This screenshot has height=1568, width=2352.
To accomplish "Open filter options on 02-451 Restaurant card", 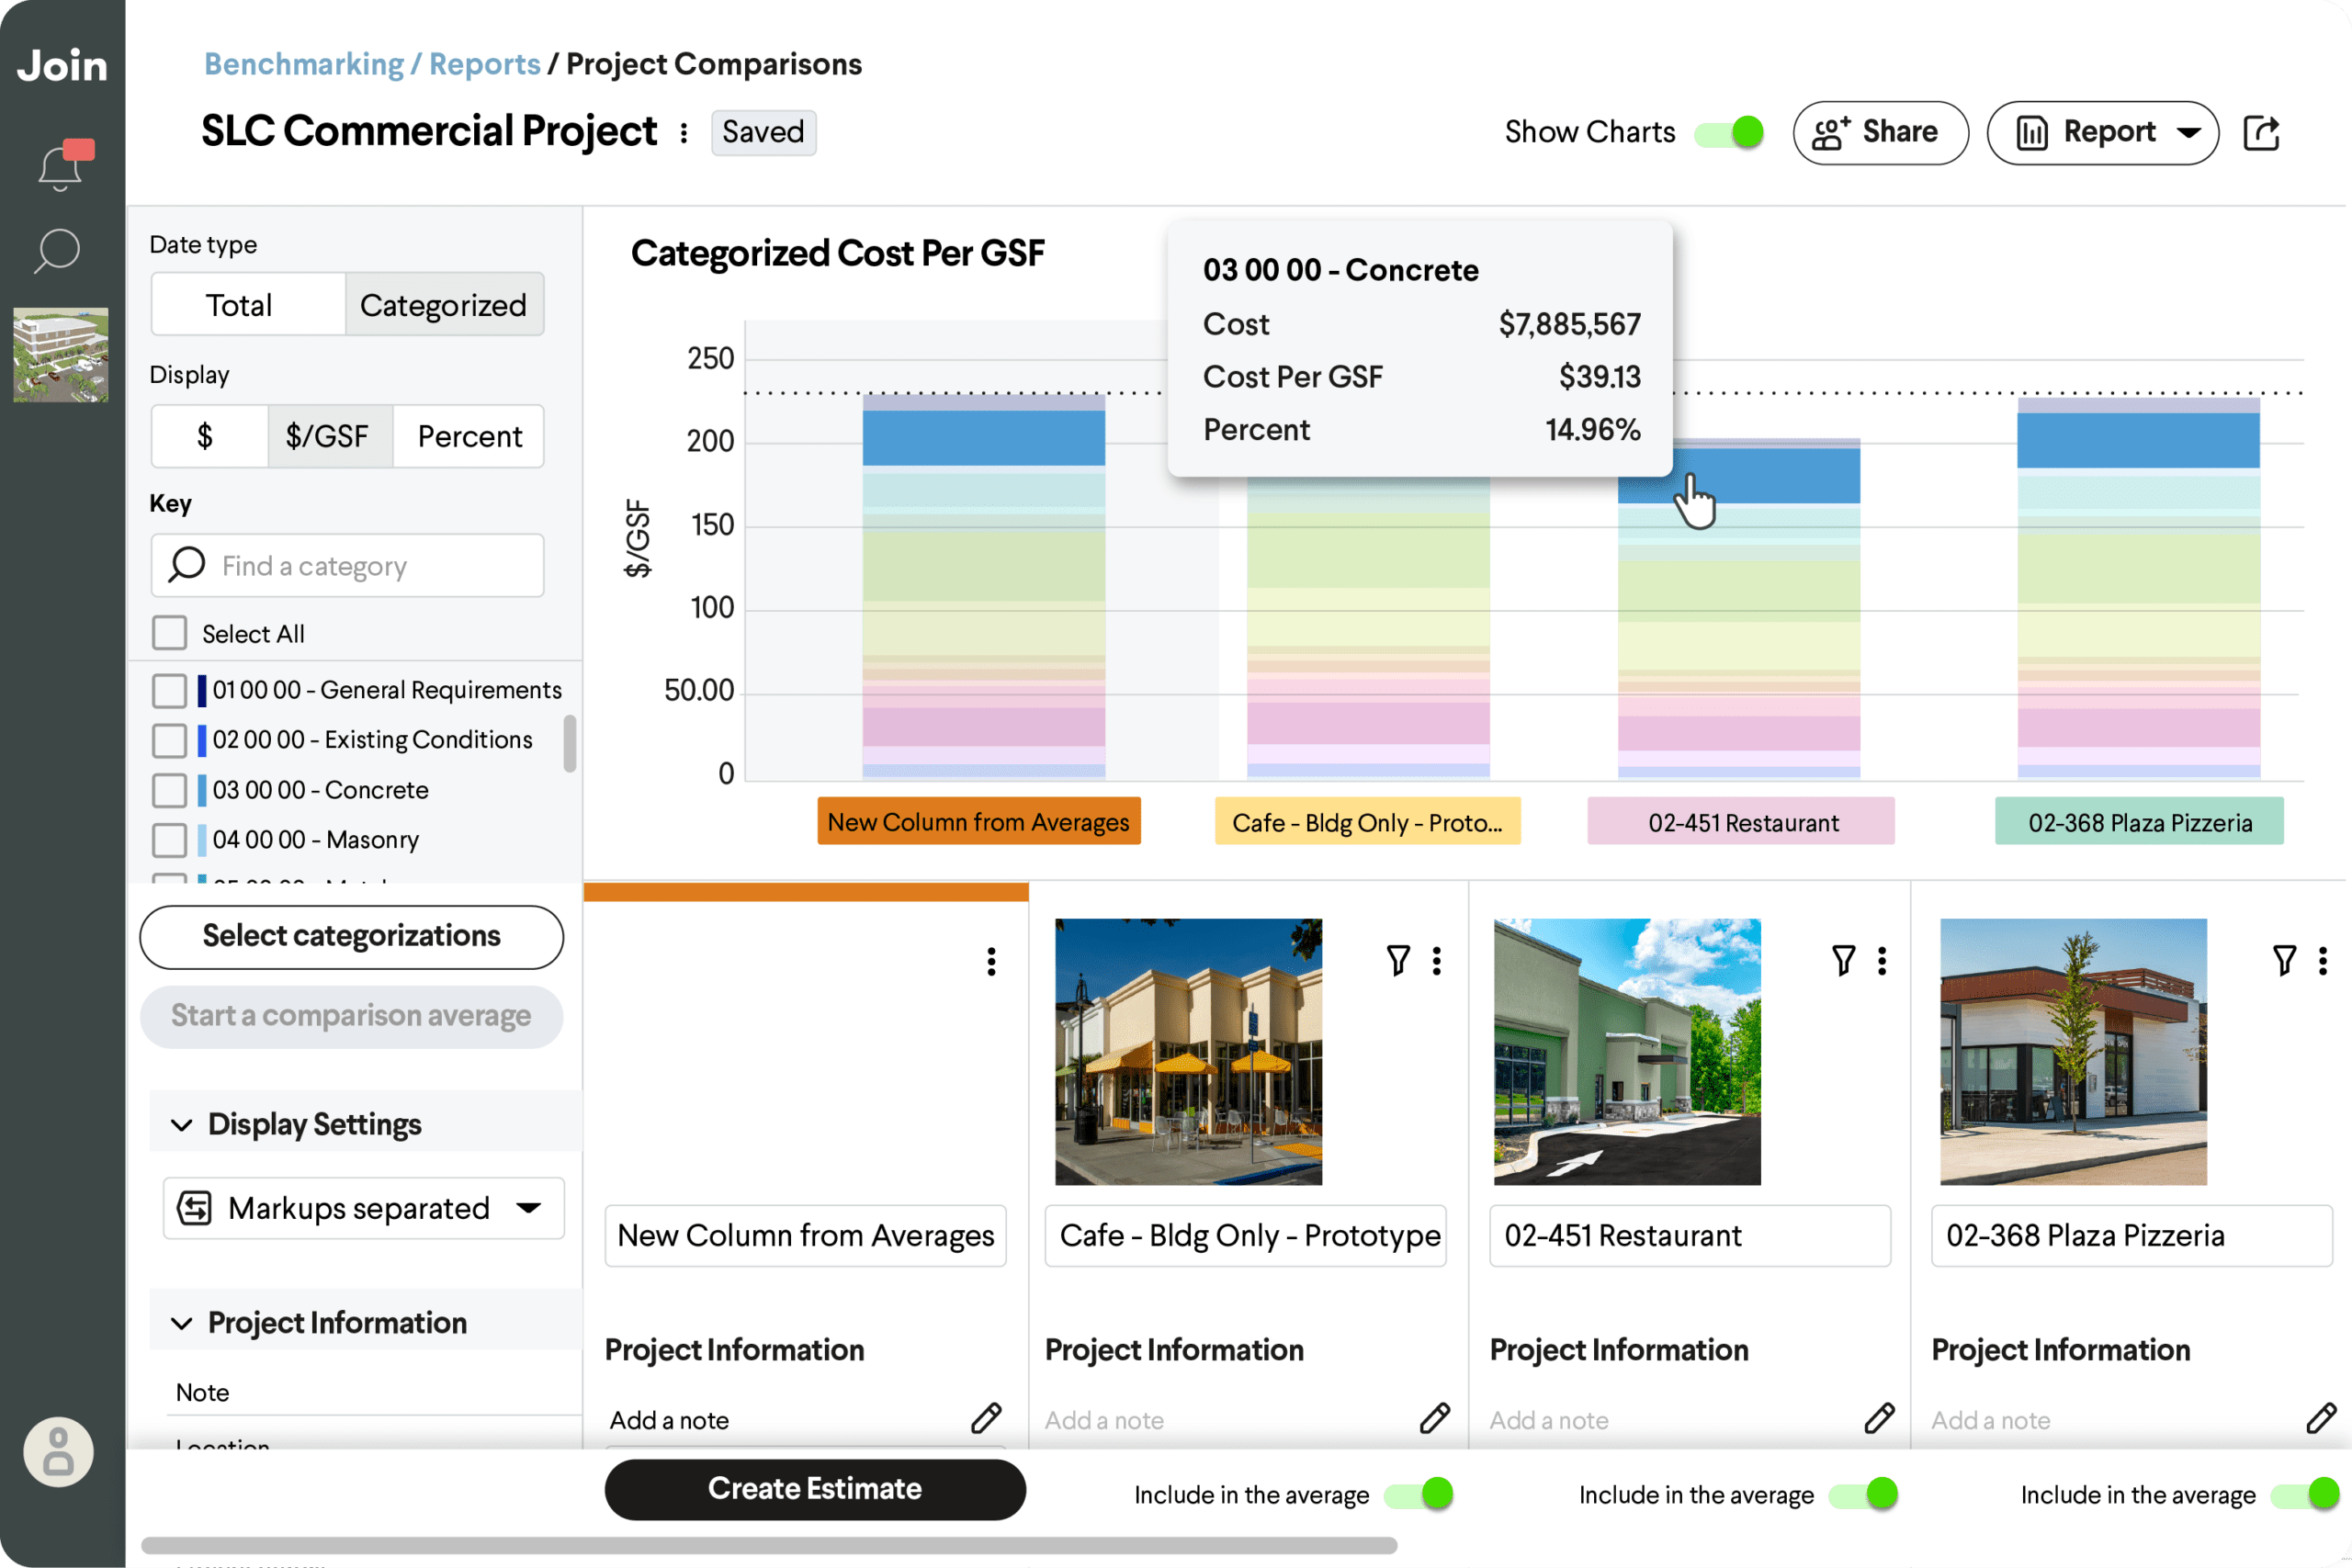I will pyautogui.click(x=1844, y=960).
